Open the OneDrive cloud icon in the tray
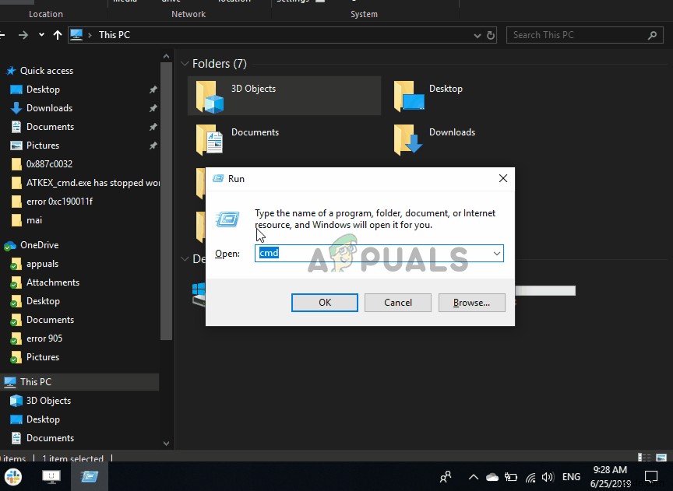 pos(492,476)
